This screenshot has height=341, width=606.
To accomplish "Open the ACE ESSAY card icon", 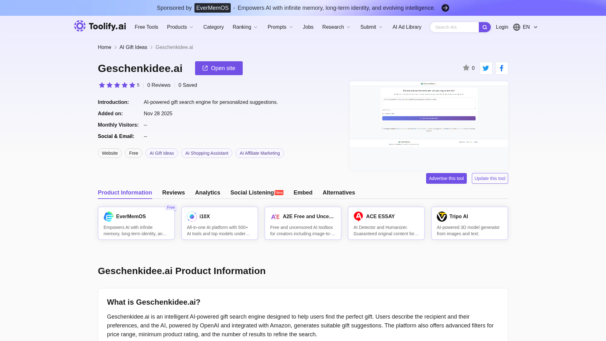I will point(358,217).
